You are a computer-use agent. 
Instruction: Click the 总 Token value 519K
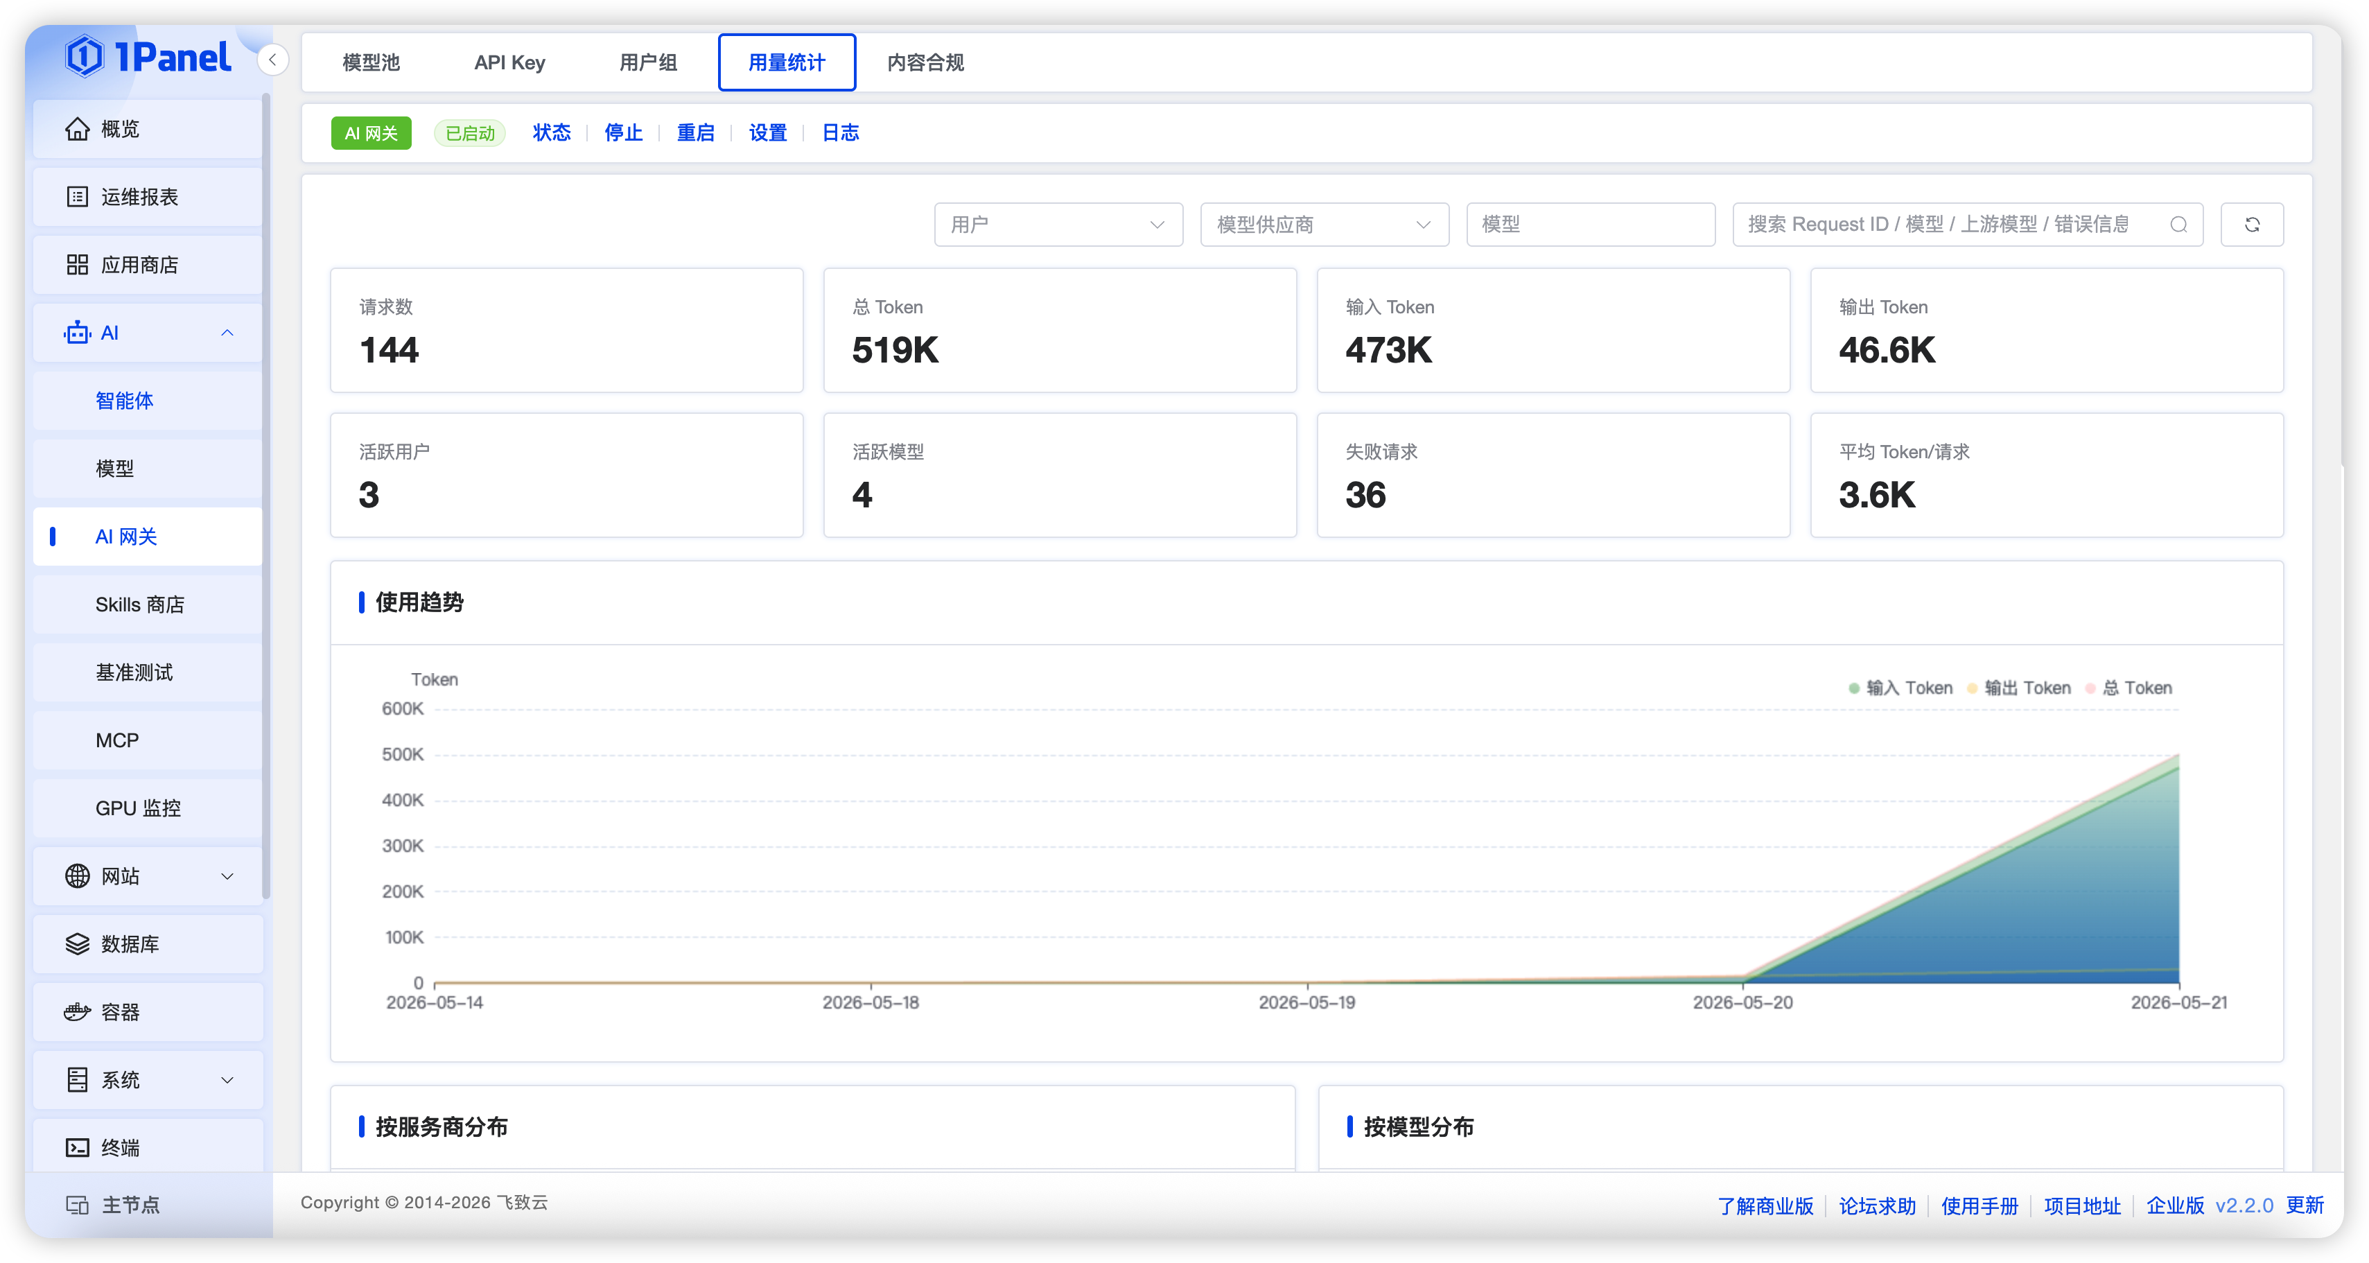[x=895, y=349]
